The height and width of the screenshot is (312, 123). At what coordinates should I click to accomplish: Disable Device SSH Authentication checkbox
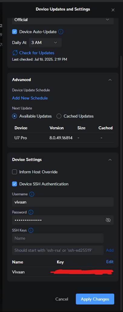click(x=15, y=184)
